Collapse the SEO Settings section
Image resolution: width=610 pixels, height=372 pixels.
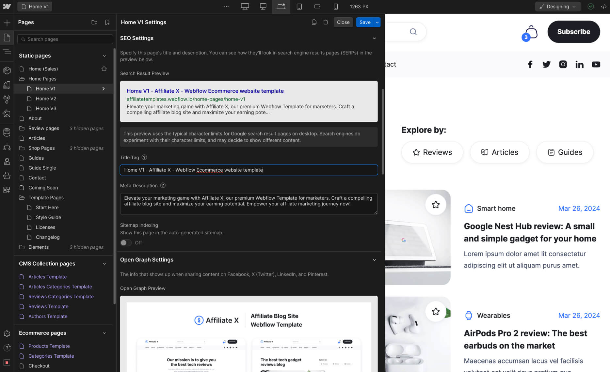pyautogui.click(x=375, y=38)
